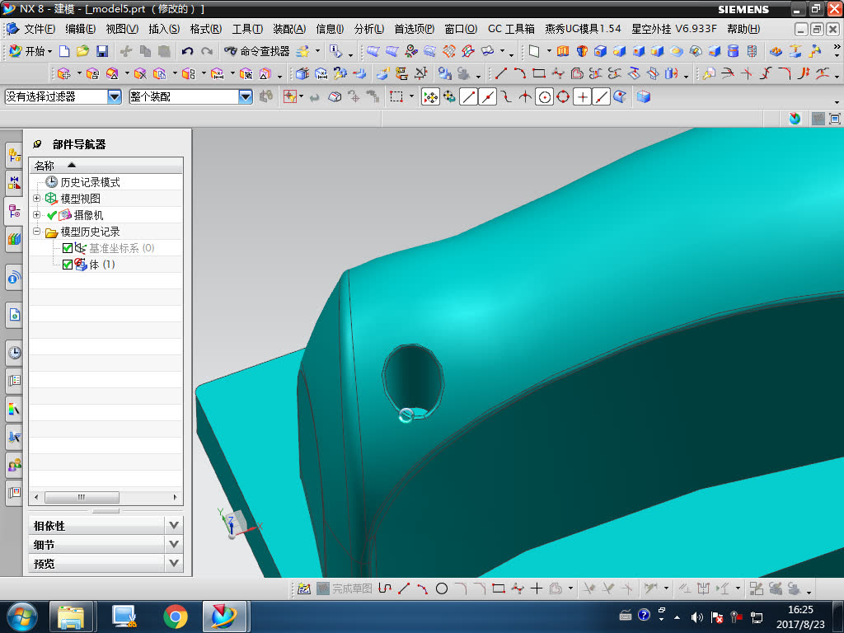Click the Undo arrow icon

[187, 51]
